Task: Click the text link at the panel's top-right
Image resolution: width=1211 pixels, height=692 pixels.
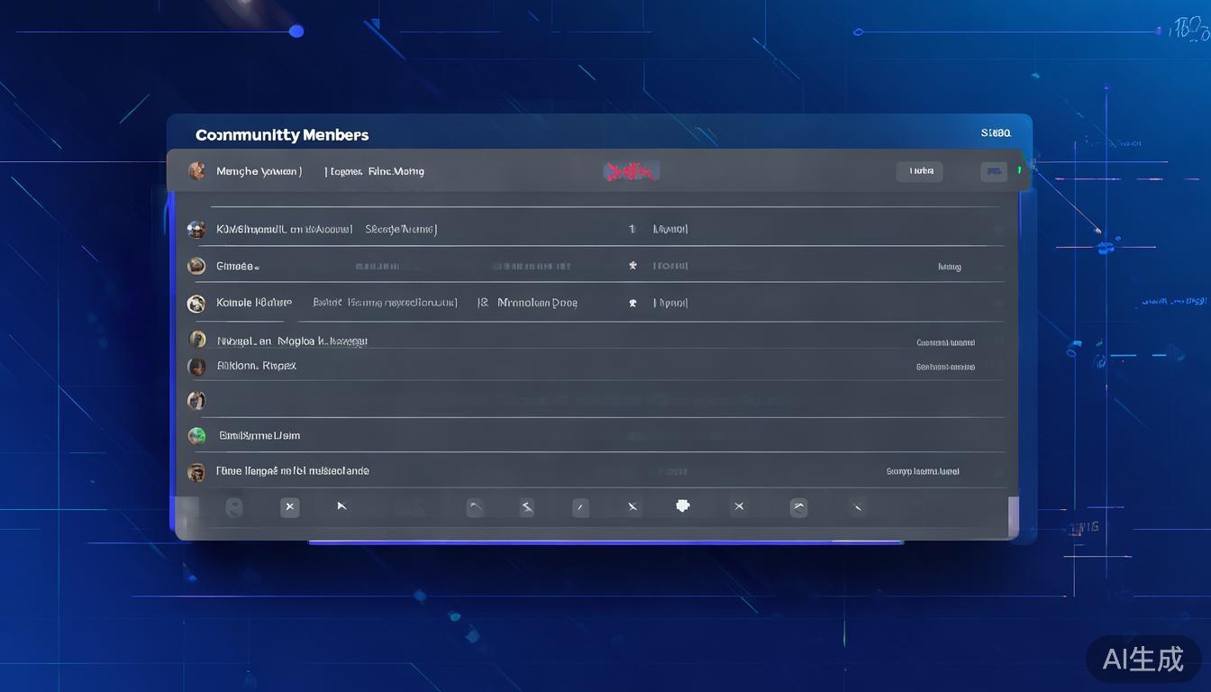Action: [x=995, y=133]
